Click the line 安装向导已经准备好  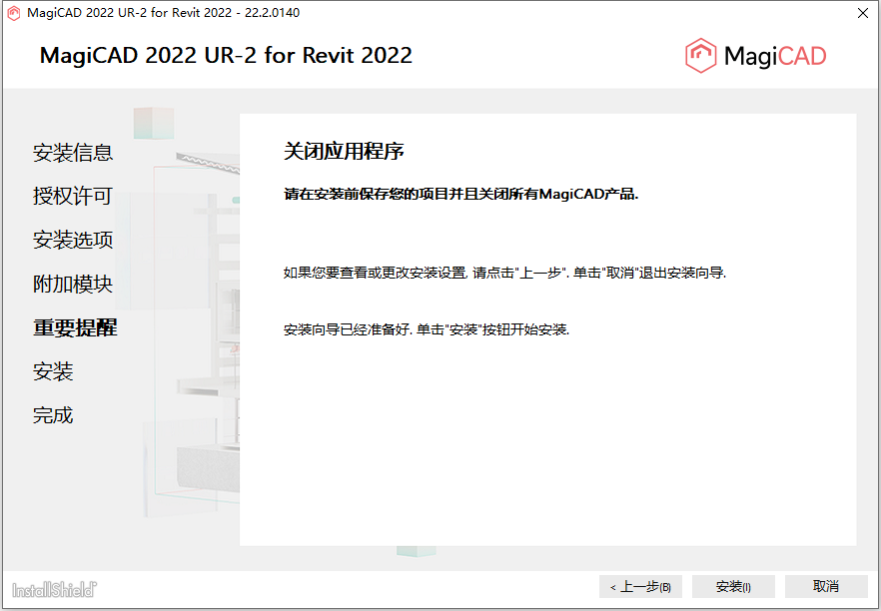pos(427,329)
